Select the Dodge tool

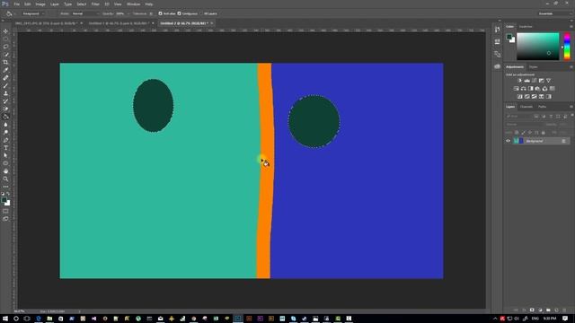pos(5,132)
